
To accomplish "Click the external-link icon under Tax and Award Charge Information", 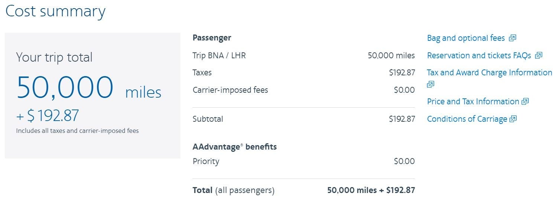I will point(430,84).
